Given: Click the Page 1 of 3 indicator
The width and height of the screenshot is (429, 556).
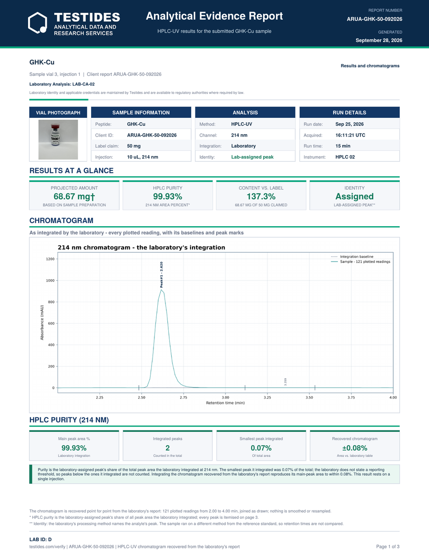Looking at the screenshot, I should coord(388,546).
